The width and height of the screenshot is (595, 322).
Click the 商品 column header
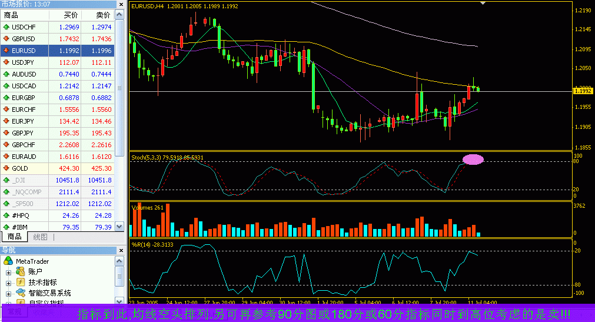click(x=25, y=15)
